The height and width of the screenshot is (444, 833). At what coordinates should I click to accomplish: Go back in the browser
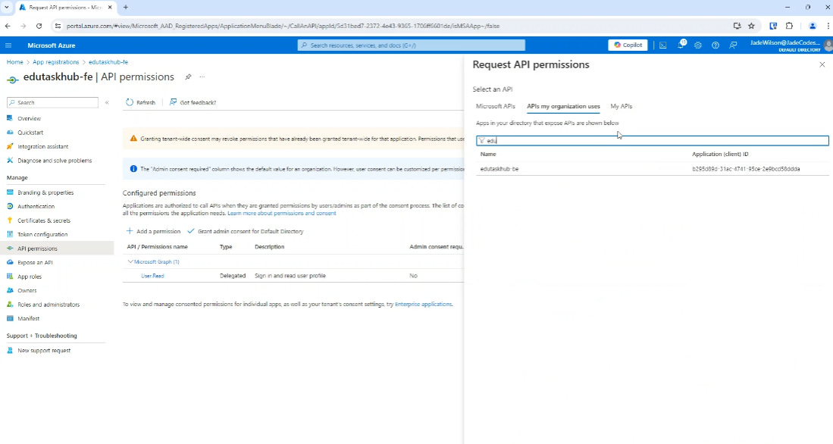(x=8, y=26)
